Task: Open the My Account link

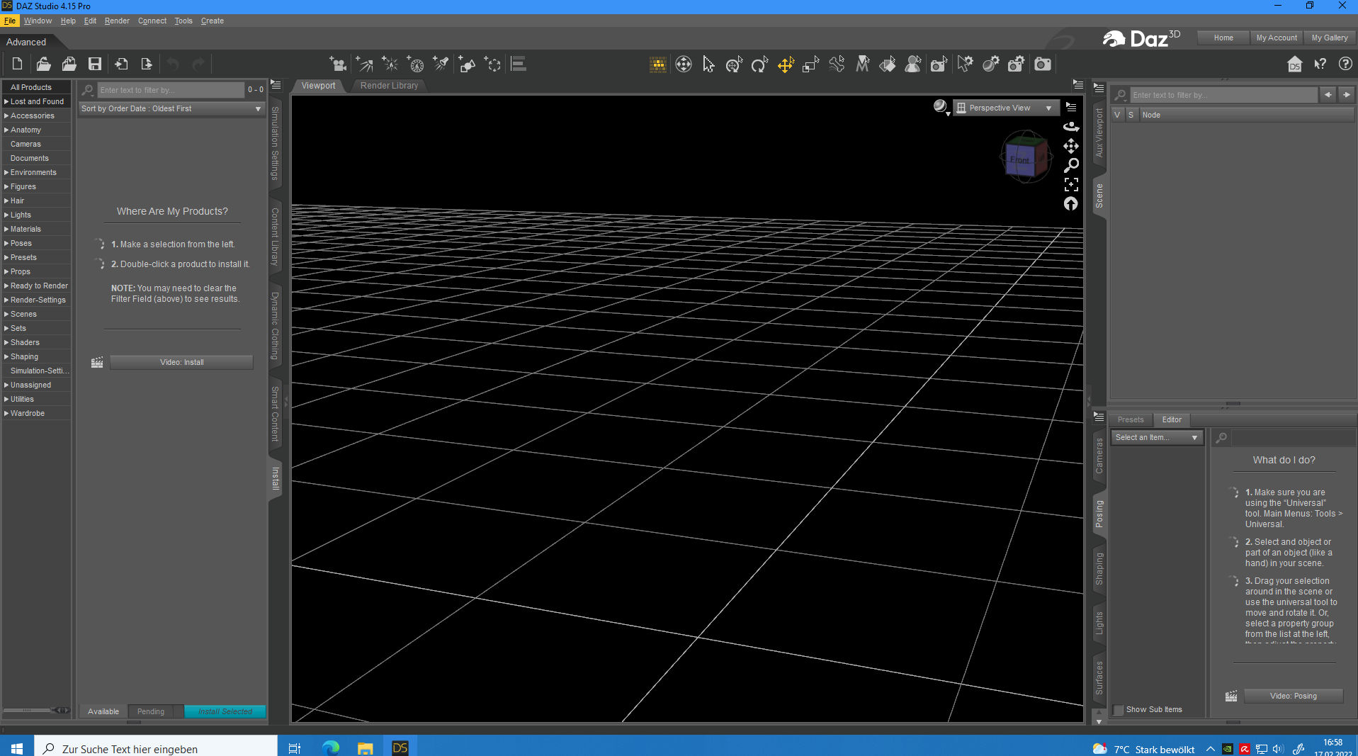Action: tap(1277, 38)
